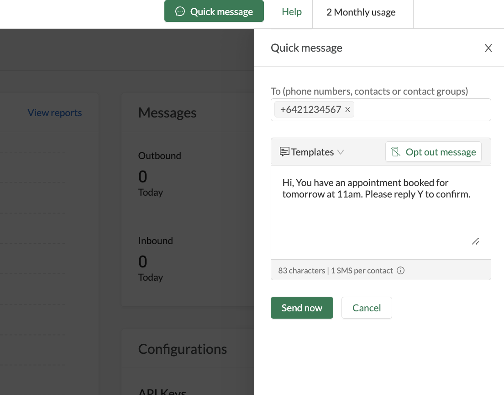Remove the +6421234567 recipient chip
The height and width of the screenshot is (395, 504).
[x=347, y=110]
